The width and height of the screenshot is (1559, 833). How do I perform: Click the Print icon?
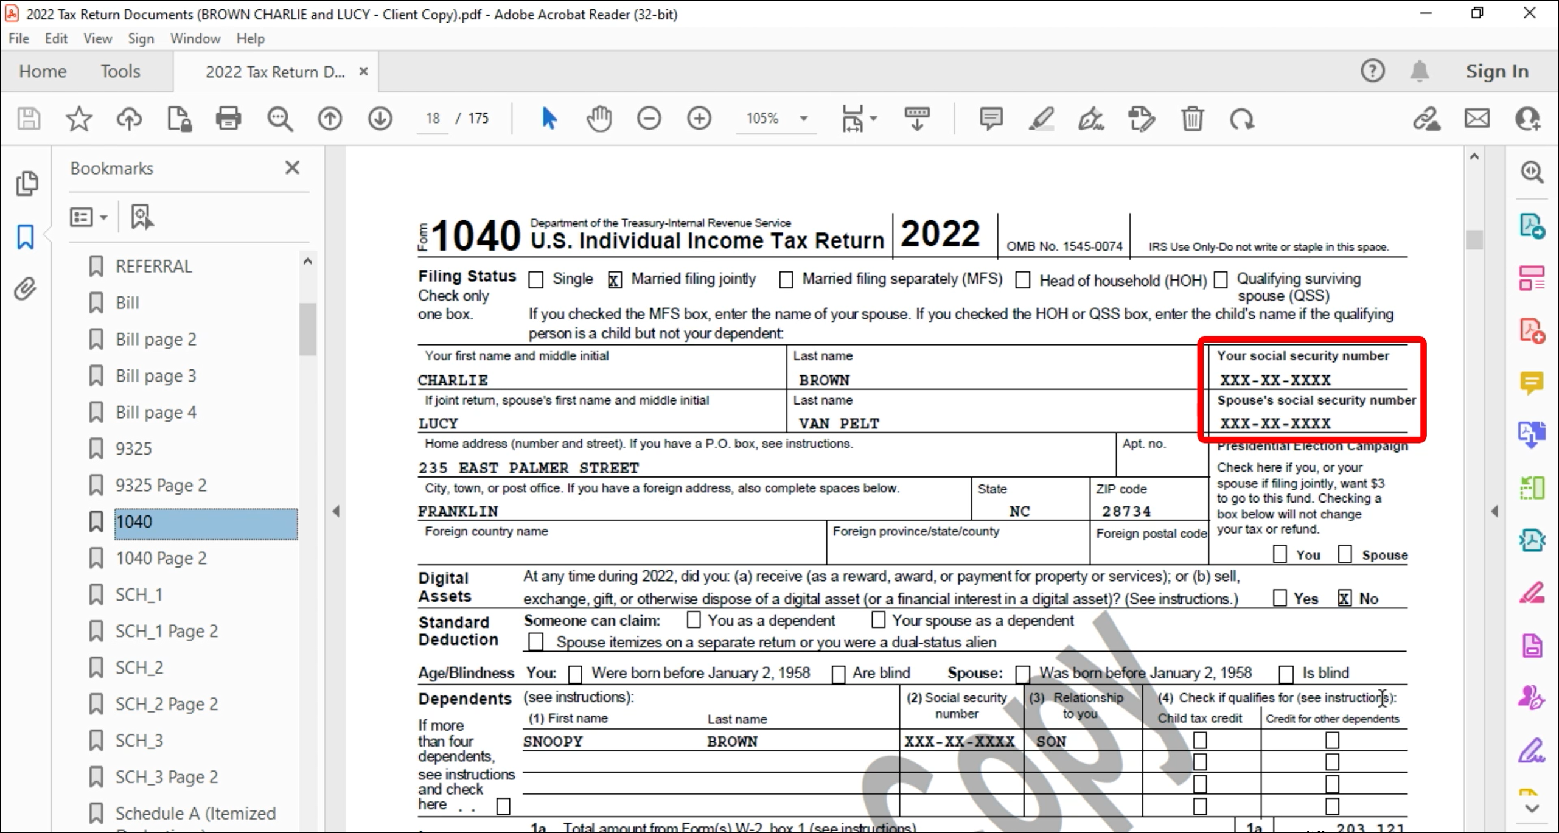pyautogui.click(x=229, y=118)
